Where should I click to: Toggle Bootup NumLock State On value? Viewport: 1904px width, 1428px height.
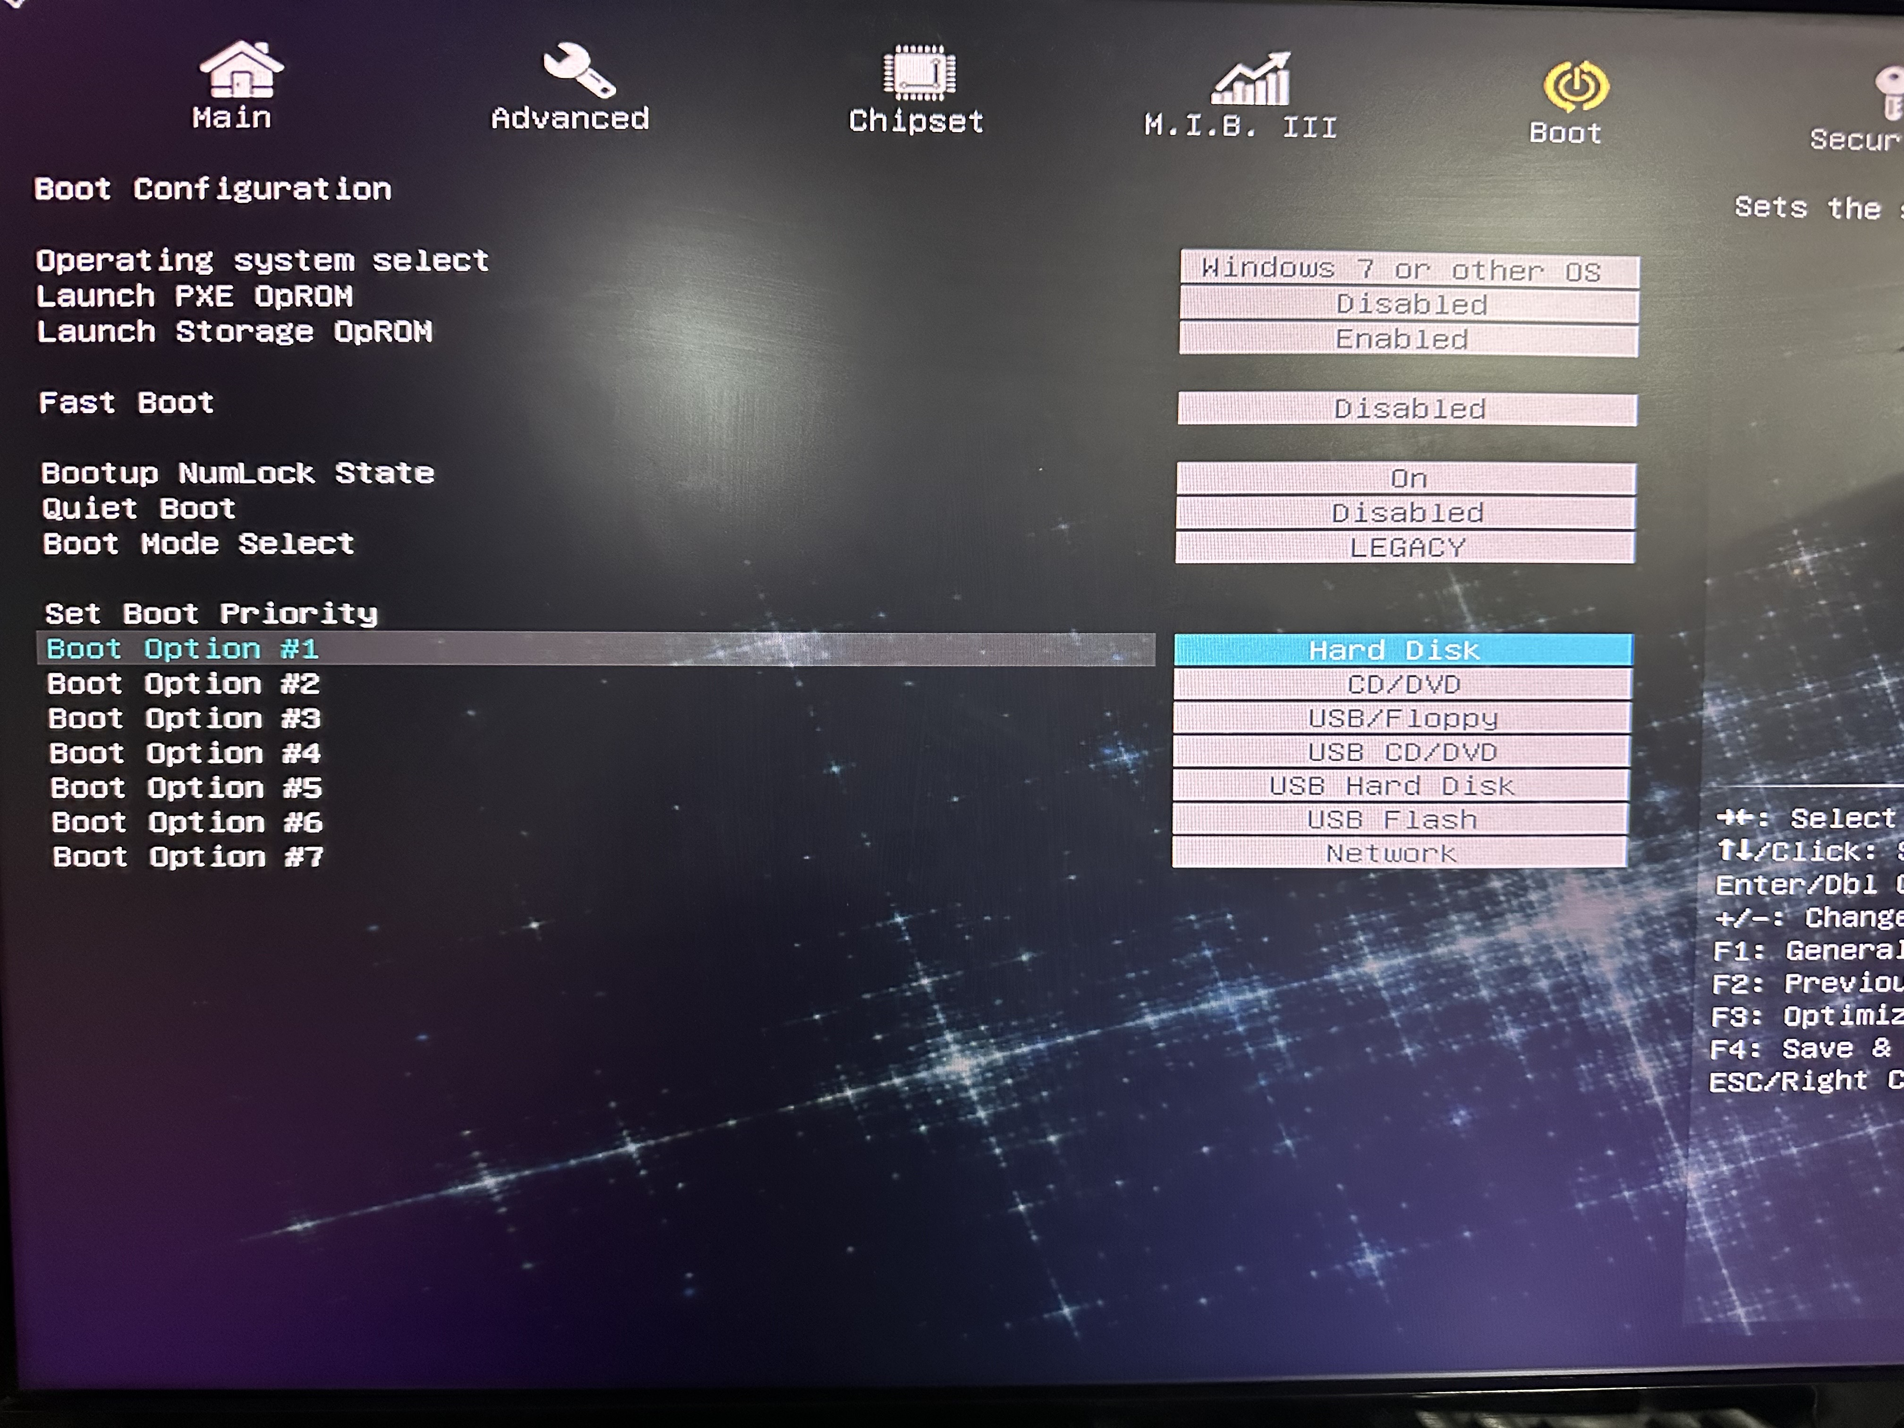[x=1406, y=478]
